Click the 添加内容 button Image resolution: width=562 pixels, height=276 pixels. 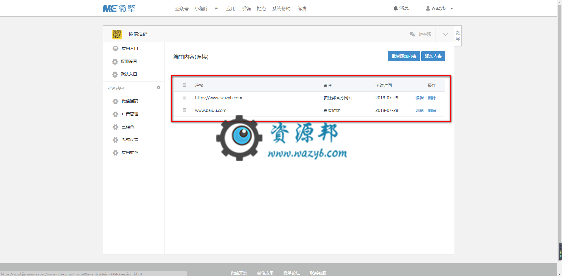tap(433, 56)
